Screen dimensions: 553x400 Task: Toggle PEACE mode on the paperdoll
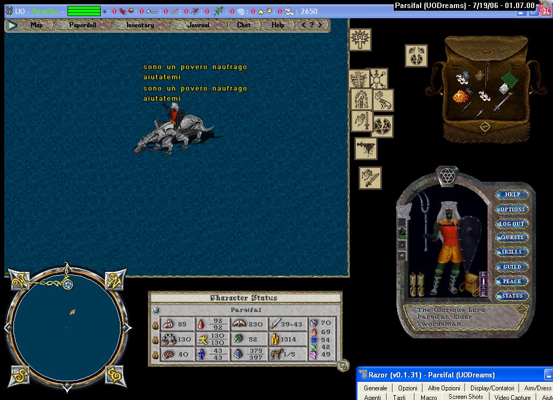[x=512, y=282]
